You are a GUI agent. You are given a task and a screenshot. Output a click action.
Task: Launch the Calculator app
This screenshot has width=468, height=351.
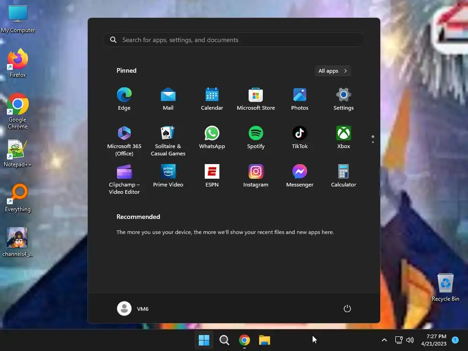344,176
